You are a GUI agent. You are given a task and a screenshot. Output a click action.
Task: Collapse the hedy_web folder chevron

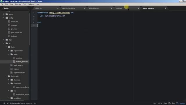tap(6, 76)
